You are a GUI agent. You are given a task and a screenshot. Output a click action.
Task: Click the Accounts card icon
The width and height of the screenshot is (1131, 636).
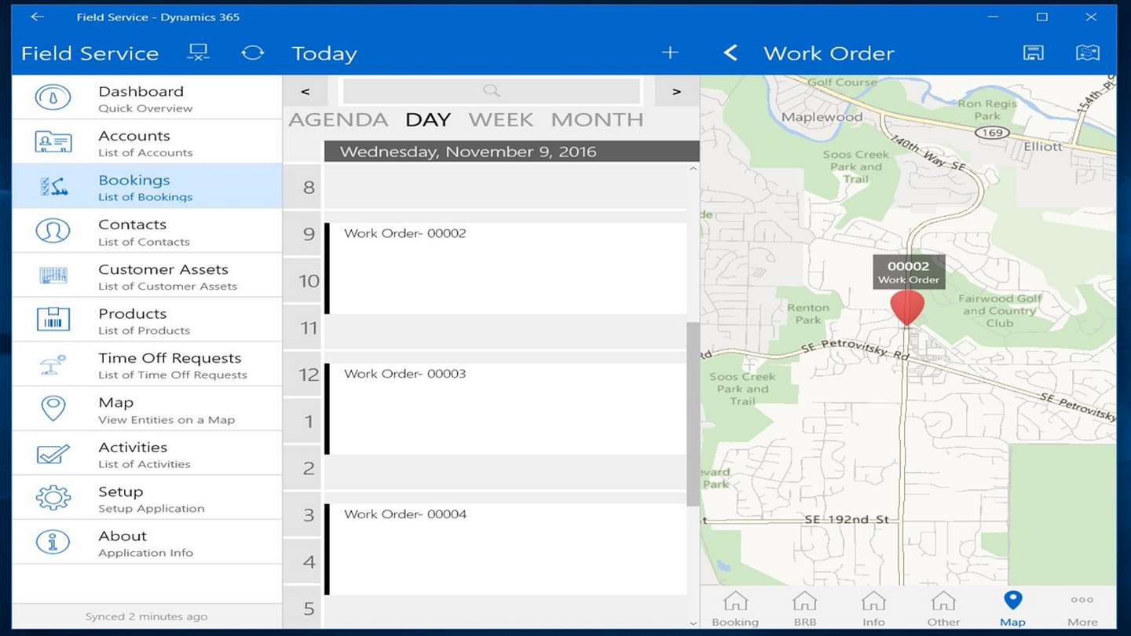click(x=53, y=142)
